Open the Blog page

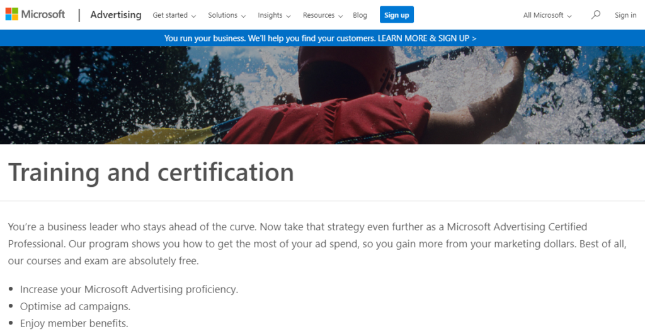[x=360, y=15]
